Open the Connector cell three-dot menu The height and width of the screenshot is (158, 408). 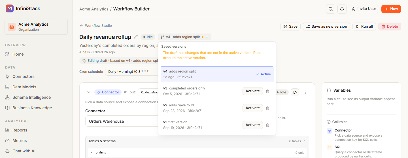pos(305,92)
